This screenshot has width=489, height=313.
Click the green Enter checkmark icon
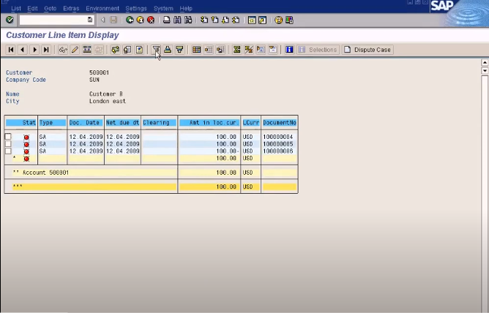[x=10, y=20]
